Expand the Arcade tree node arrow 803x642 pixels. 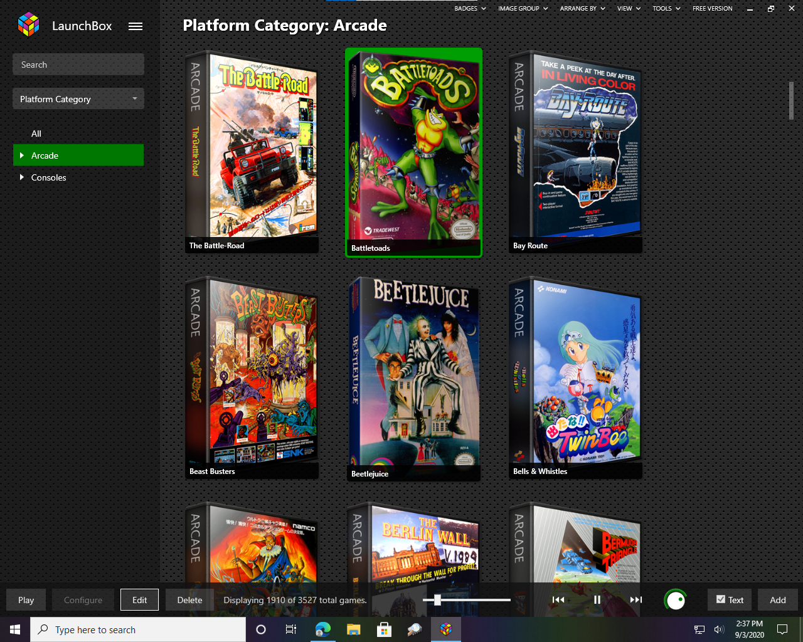(x=22, y=155)
